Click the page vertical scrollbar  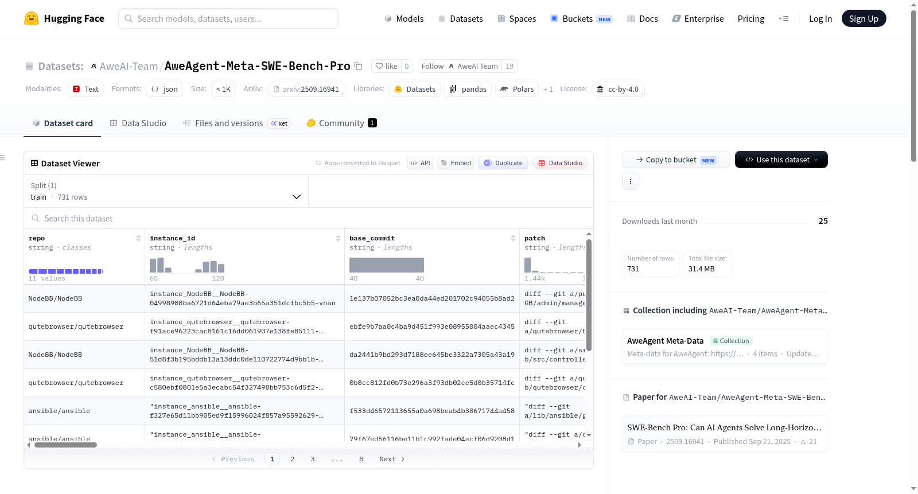tap(913, 86)
